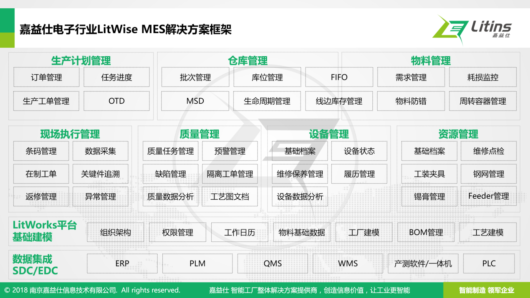Click the 质量管理 section heading
Viewport: 530px width, 298px height.
pyautogui.click(x=199, y=134)
